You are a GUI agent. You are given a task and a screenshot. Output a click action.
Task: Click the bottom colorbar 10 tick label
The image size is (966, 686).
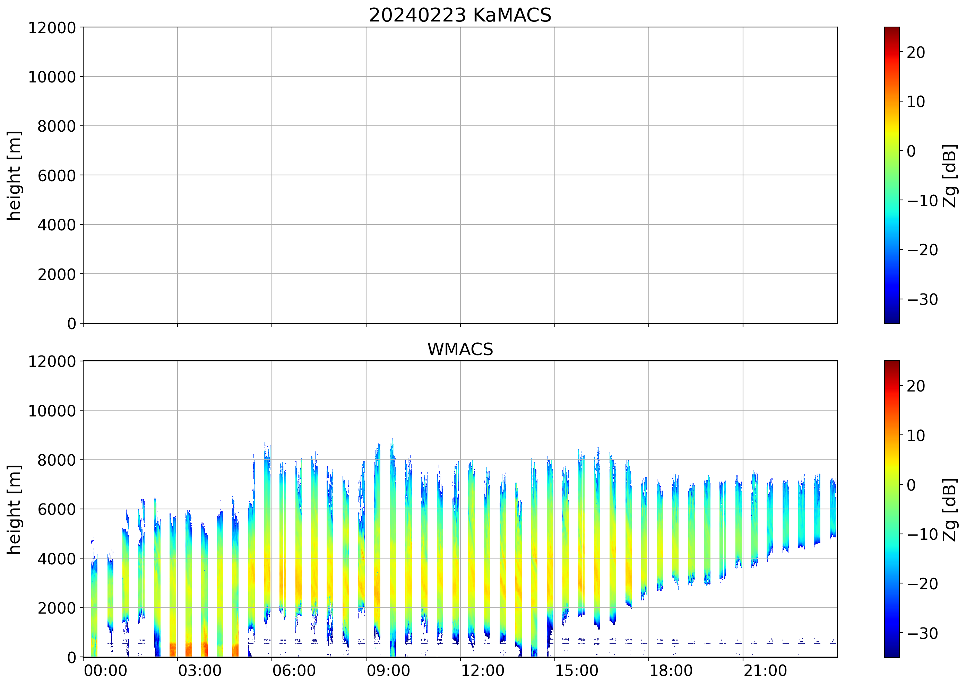916,436
